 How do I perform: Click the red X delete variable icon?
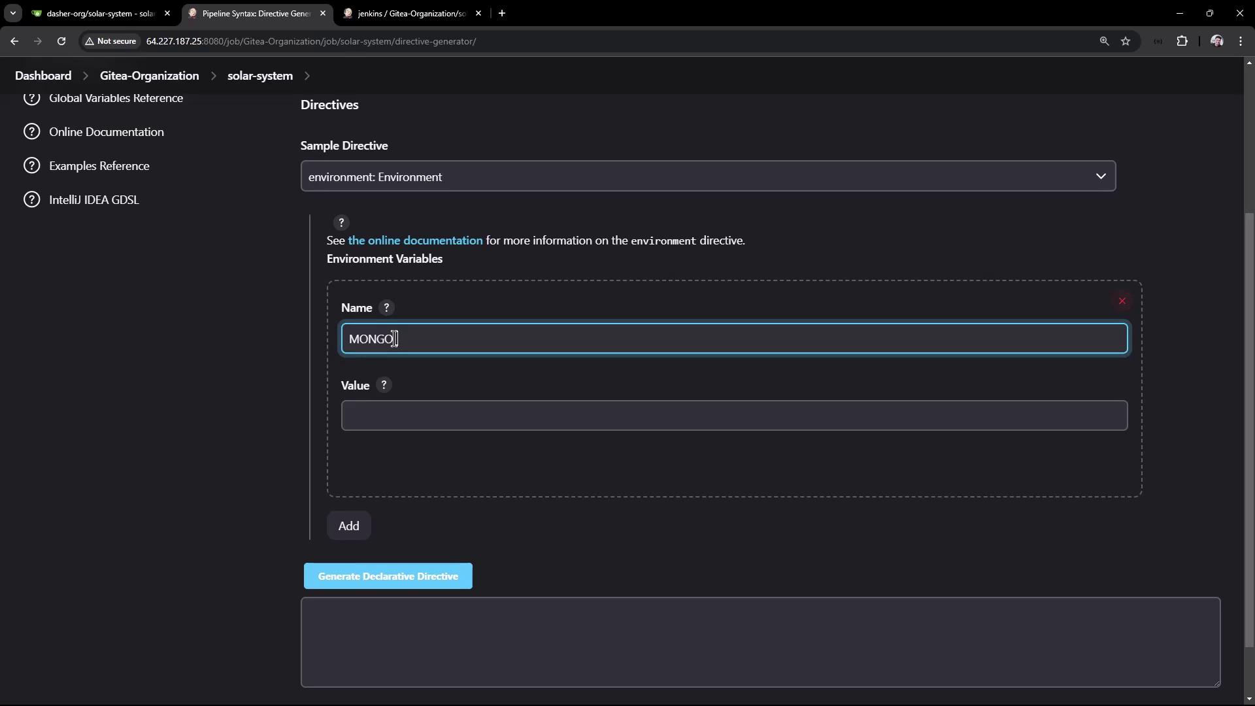point(1122,301)
